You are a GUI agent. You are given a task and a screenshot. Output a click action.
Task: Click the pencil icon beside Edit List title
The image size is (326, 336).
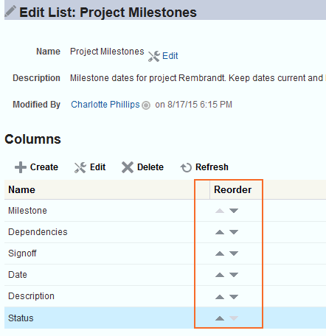[x=10, y=11]
